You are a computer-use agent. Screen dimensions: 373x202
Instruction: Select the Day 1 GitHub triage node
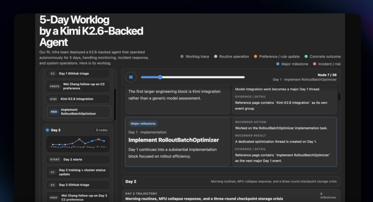click(x=78, y=73)
